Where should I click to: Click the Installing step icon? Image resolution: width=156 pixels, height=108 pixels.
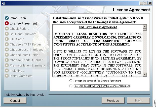click(x=7, y=70)
